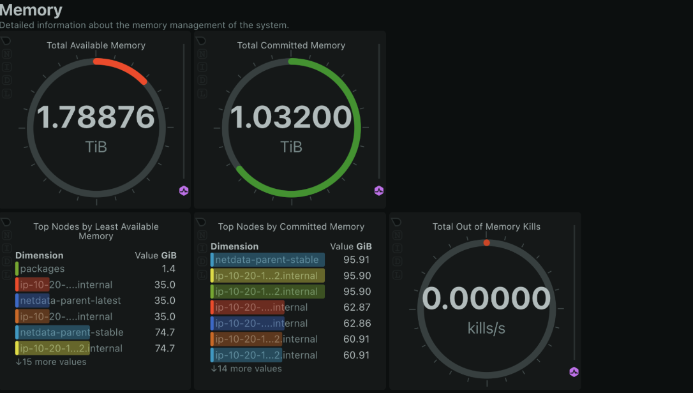Click the Total Out of Memory Kills title
The image size is (693, 393).
487,226
